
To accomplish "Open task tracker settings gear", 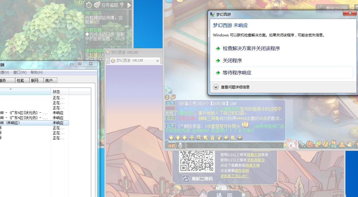I will pos(97,5).
